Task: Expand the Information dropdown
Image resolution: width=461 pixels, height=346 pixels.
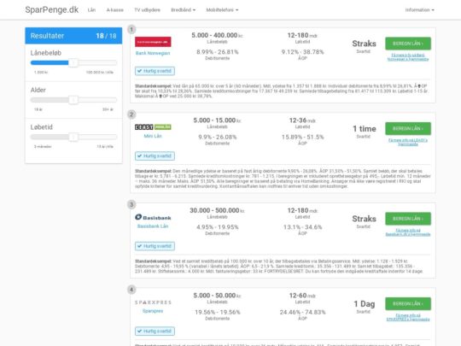Action: click(419, 10)
